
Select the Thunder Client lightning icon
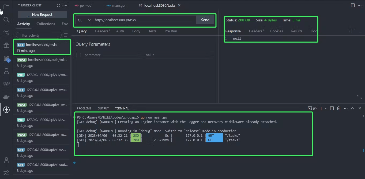pyautogui.click(x=6, y=109)
